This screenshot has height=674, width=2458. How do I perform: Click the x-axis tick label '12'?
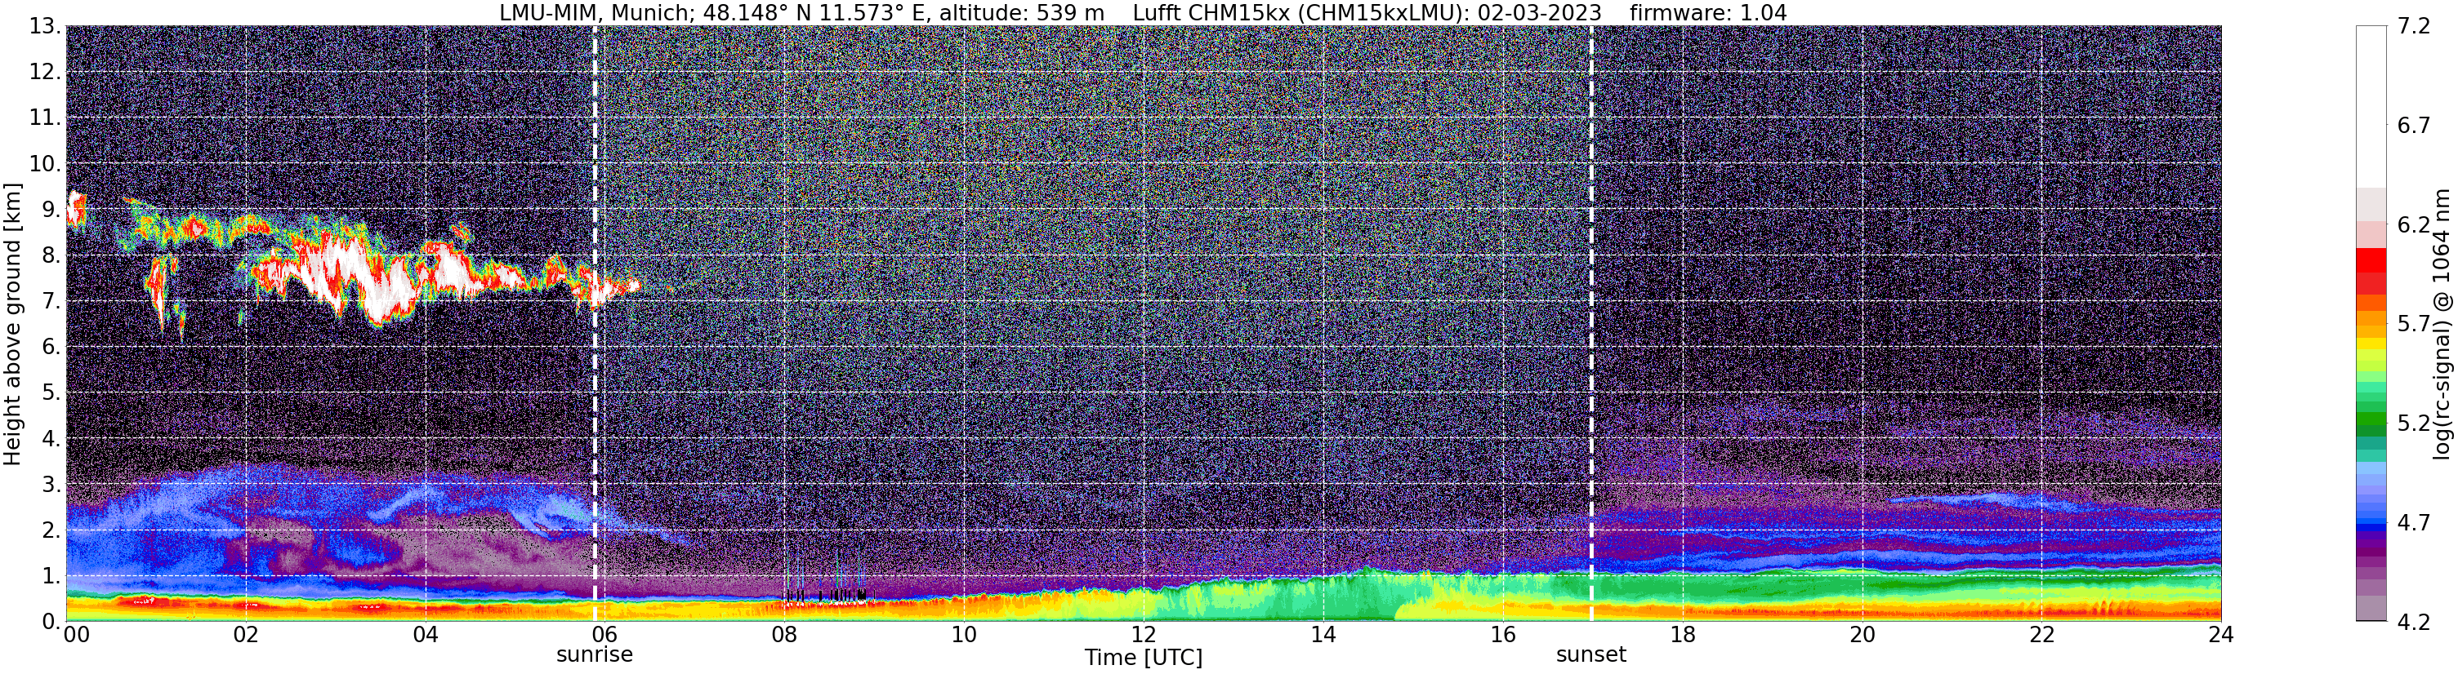point(1143,635)
